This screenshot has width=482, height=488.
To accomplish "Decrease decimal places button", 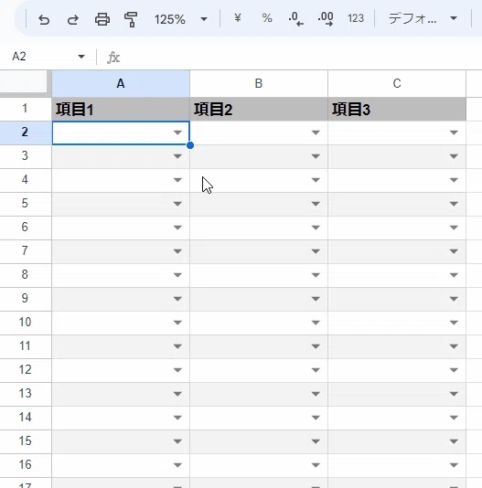I will (295, 19).
